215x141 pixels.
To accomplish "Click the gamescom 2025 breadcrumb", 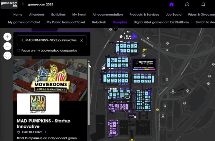I will [40, 4].
